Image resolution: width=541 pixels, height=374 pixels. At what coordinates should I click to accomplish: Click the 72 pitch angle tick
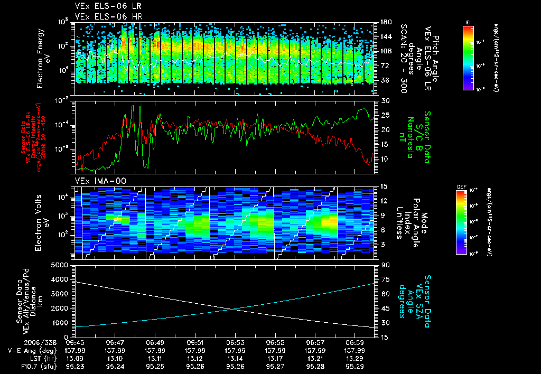pos(384,66)
